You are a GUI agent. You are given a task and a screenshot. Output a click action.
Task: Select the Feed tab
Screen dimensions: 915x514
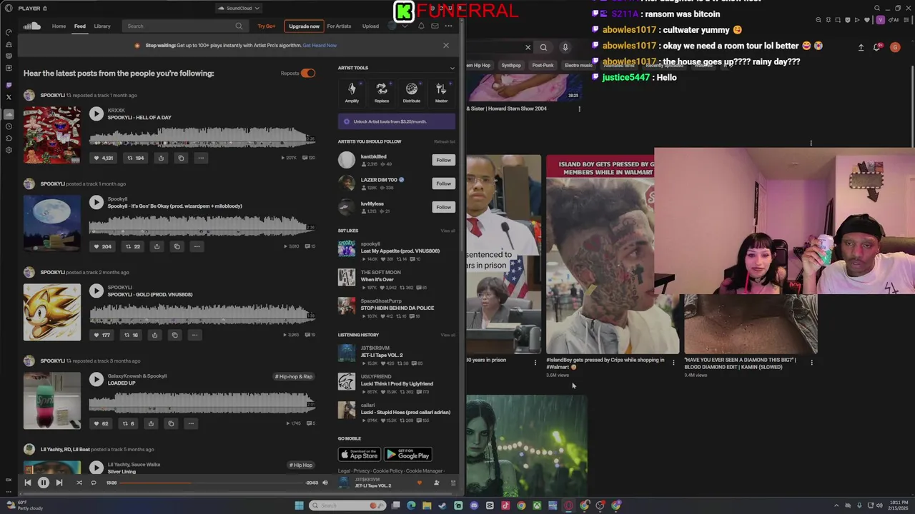80,26
